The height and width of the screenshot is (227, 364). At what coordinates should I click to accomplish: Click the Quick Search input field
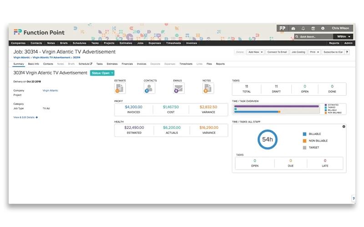click(x=313, y=37)
